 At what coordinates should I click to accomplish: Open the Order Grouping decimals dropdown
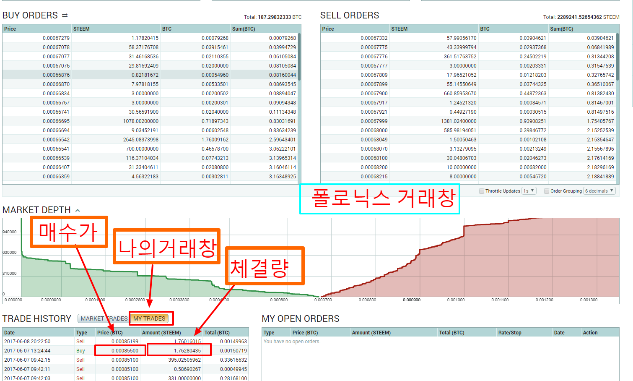coord(599,190)
